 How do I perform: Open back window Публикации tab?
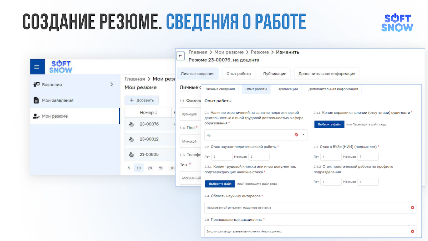tap(275, 74)
